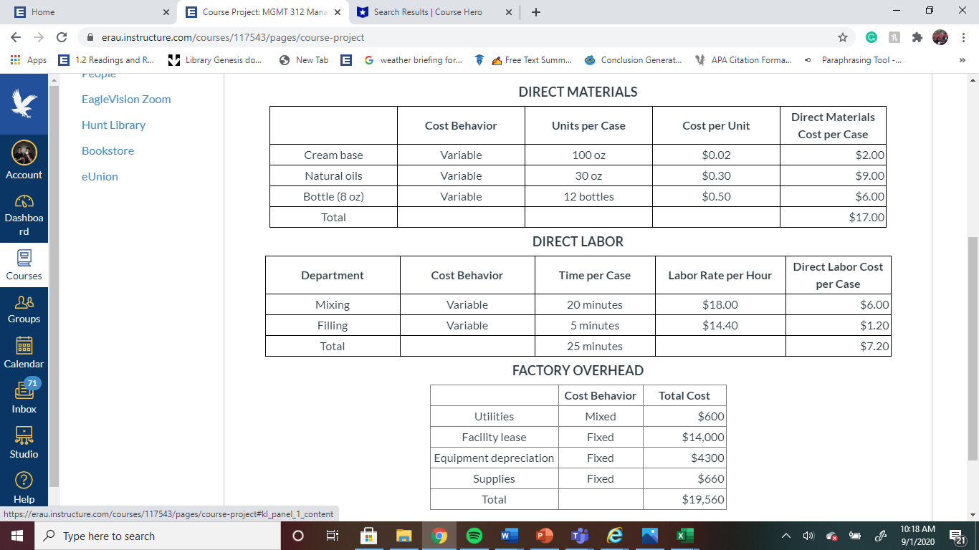Viewport: 979px width, 550px height.
Task: Launch Excel from the taskbar
Action: (684, 536)
